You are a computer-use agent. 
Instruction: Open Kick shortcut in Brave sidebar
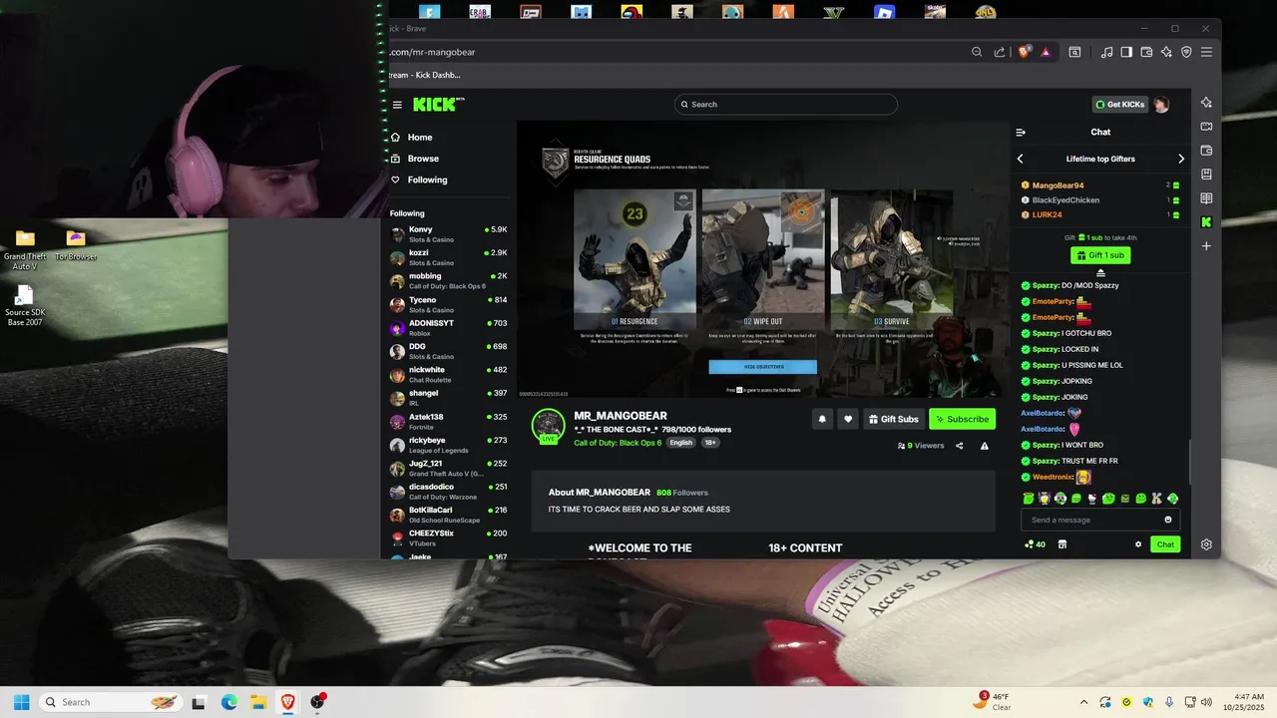tap(1206, 222)
